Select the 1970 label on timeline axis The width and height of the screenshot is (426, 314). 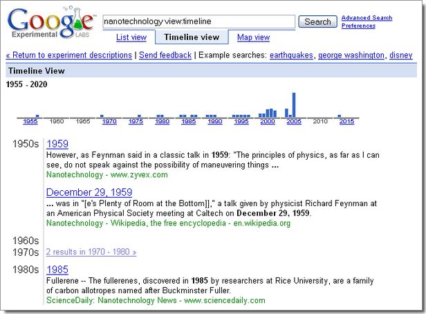pos(109,121)
